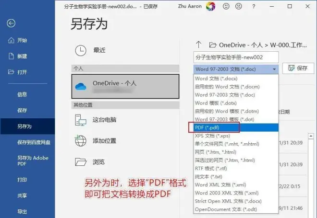Choose OpenDocument 文本 (*.odt)

(236, 209)
